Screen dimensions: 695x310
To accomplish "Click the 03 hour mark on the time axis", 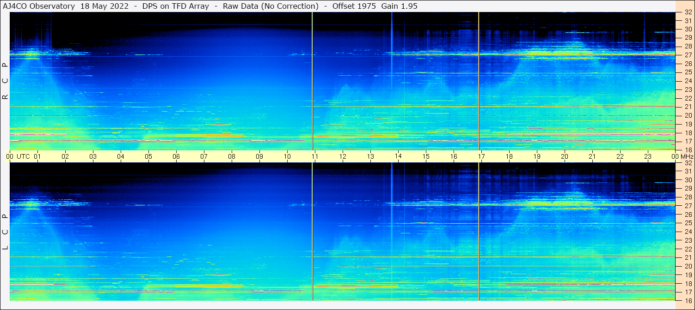I will tap(93, 156).
